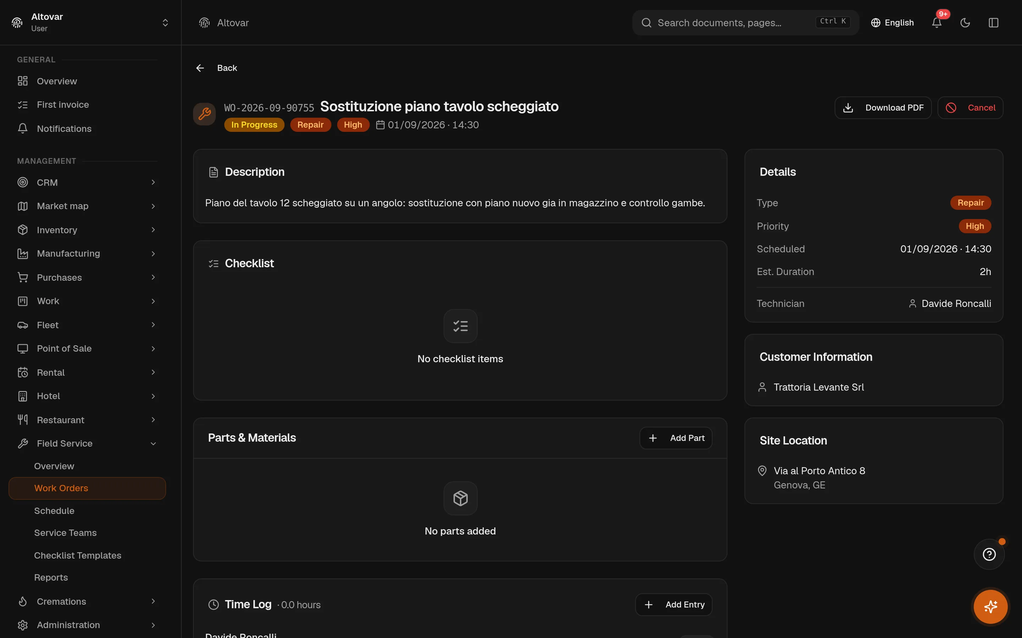
Task: Click the Cremations flame icon
Action: pyautogui.click(x=23, y=601)
